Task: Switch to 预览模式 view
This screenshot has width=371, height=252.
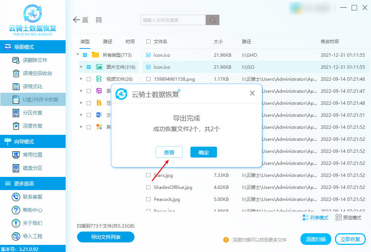Action: tap(348, 218)
